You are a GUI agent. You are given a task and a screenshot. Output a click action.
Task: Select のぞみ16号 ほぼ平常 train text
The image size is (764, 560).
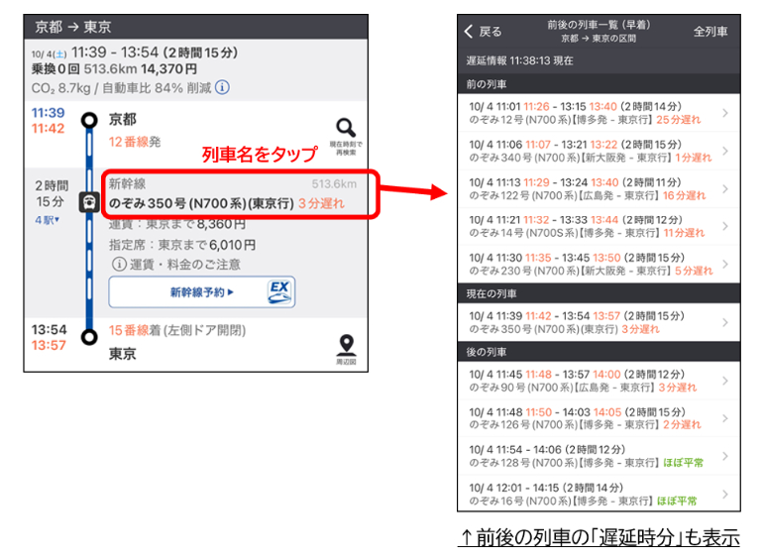(x=583, y=501)
